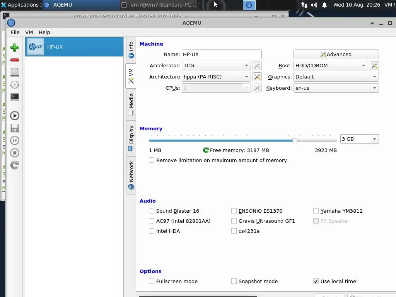396x297 pixels.
Task: Expand the Architecture hppa dropdown
Action: point(216,77)
